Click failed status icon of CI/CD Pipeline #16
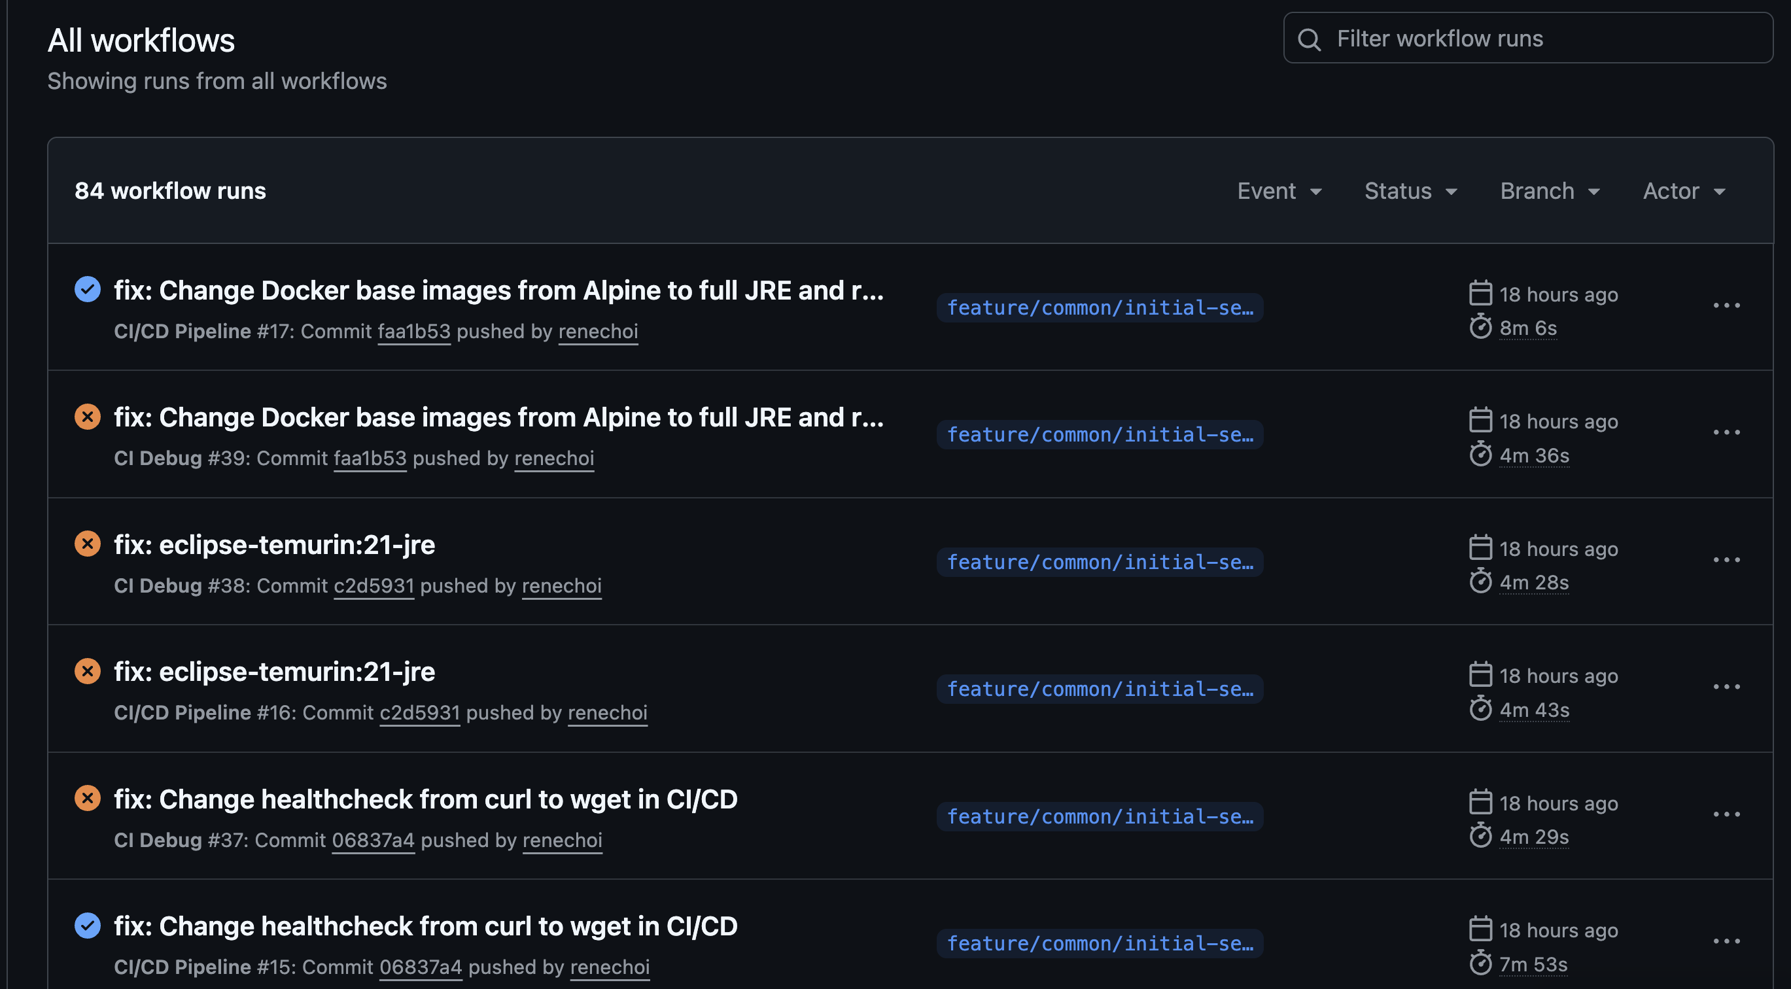Image resolution: width=1791 pixels, height=989 pixels. [x=88, y=670]
